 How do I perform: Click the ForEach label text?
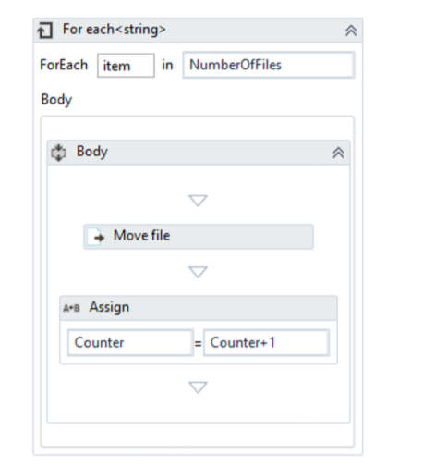click(x=64, y=65)
